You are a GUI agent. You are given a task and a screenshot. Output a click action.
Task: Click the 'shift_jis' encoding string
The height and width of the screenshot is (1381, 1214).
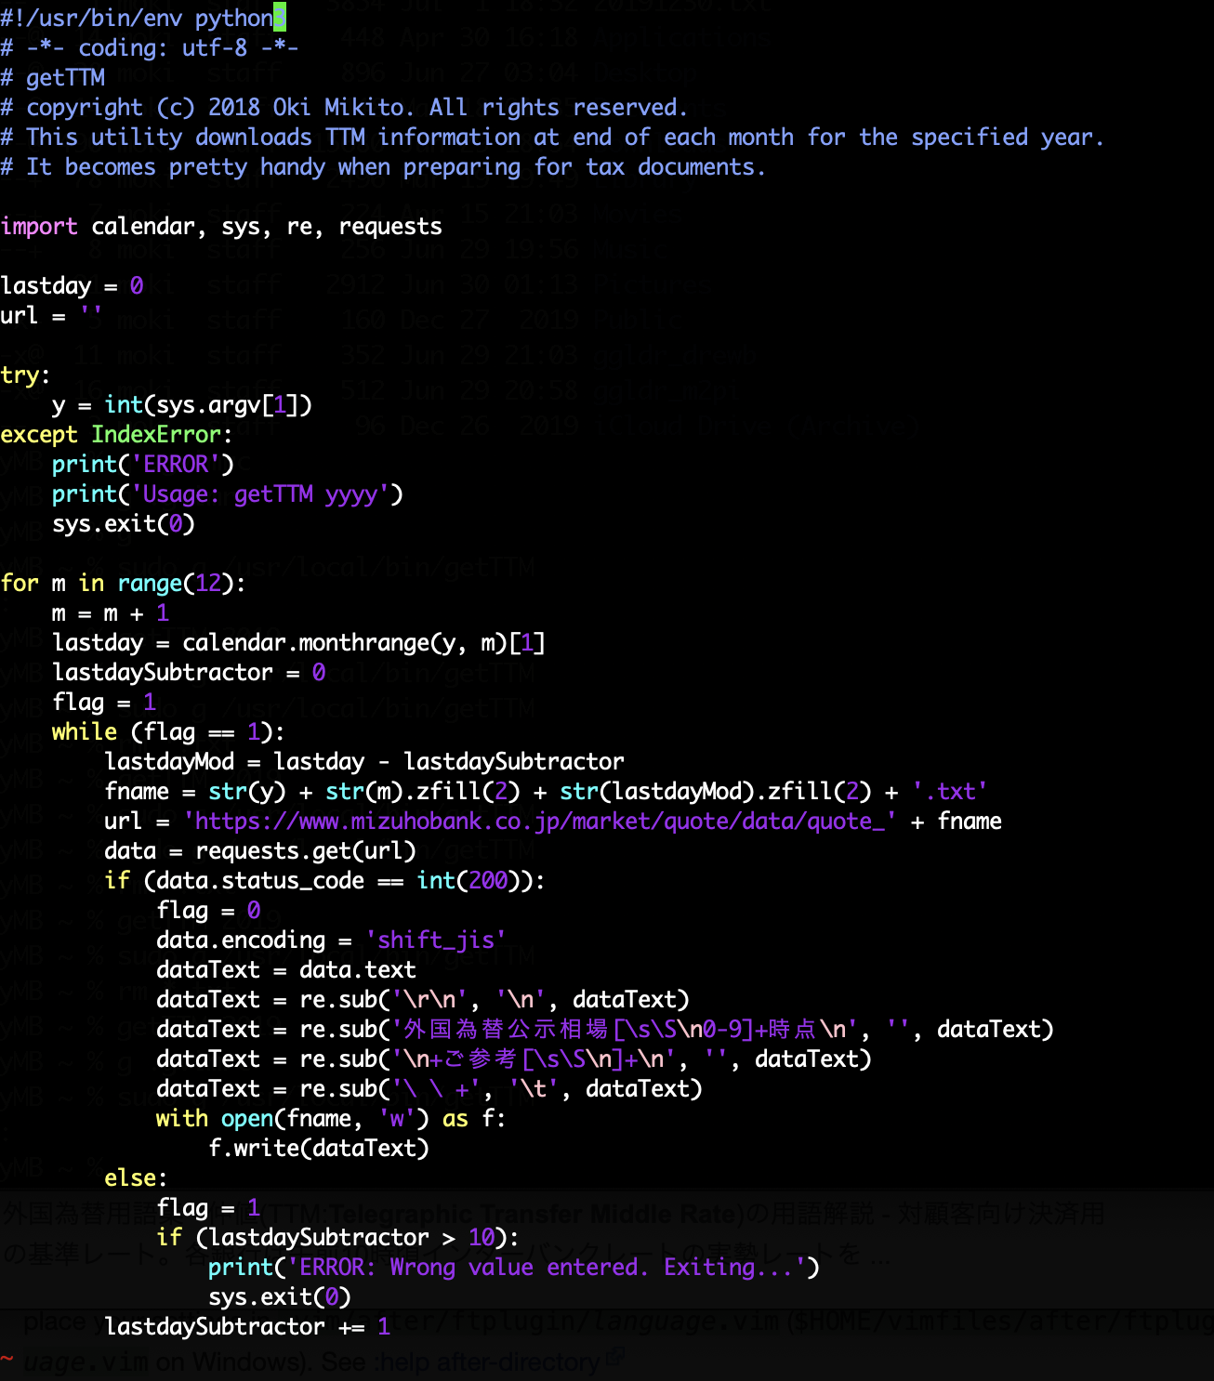pyautogui.click(x=436, y=940)
